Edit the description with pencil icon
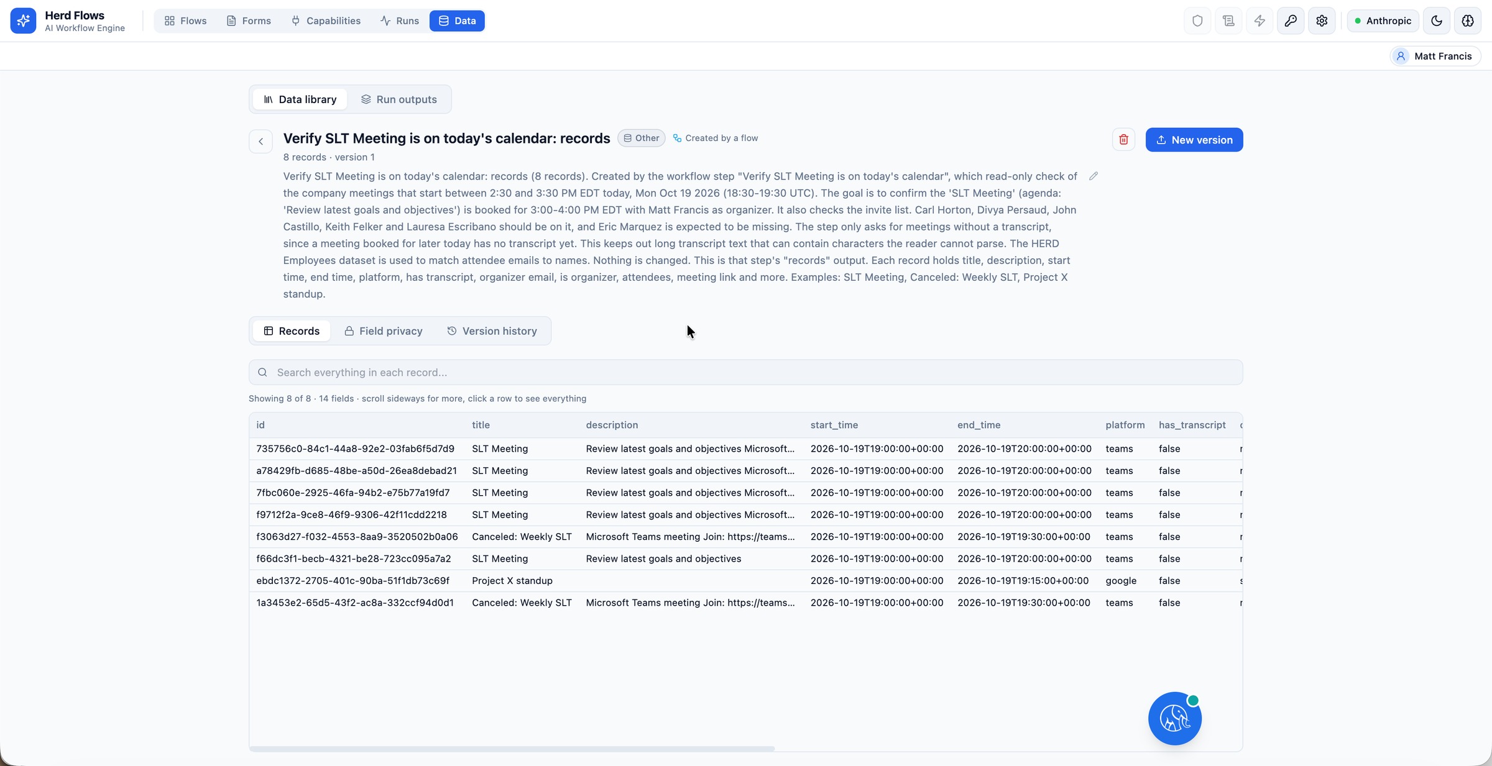This screenshot has height=766, width=1492. [x=1094, y=176]
